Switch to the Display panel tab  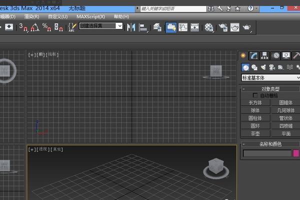286,55
